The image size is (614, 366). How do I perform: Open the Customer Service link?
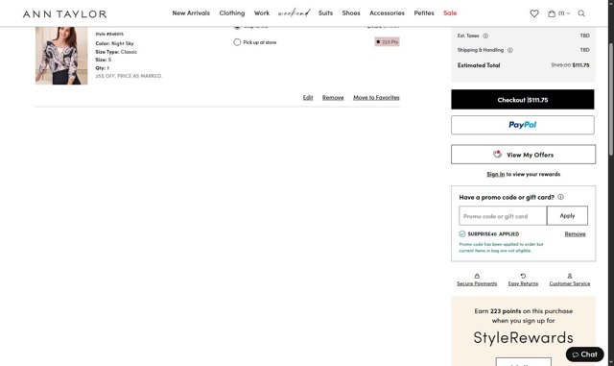point(569,283)
